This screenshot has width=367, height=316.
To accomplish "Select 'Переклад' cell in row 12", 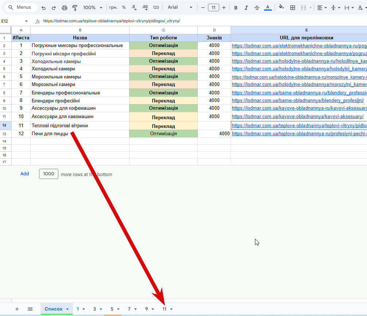I will tap(163, 126).
